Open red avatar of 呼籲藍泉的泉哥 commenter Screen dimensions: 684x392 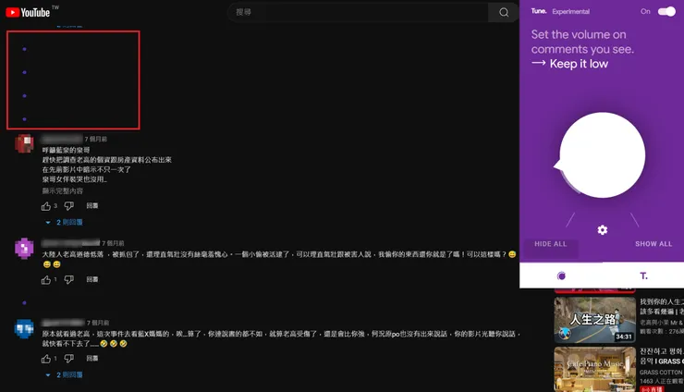pos(24,143)
